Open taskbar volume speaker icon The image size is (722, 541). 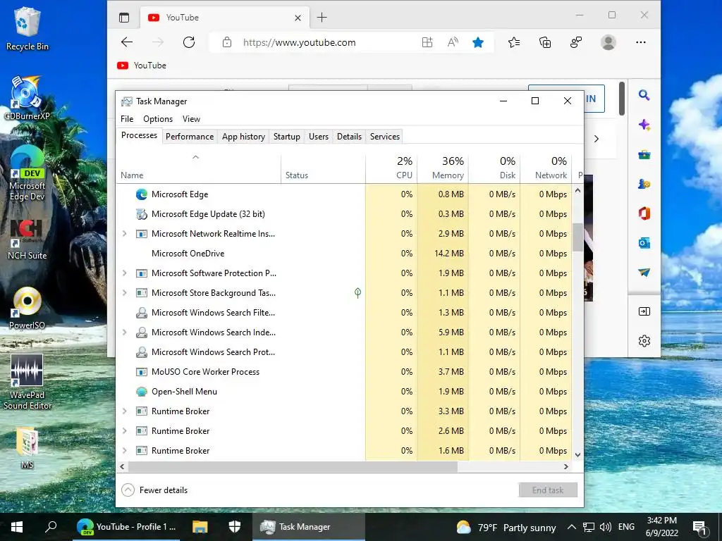(606, 527)
